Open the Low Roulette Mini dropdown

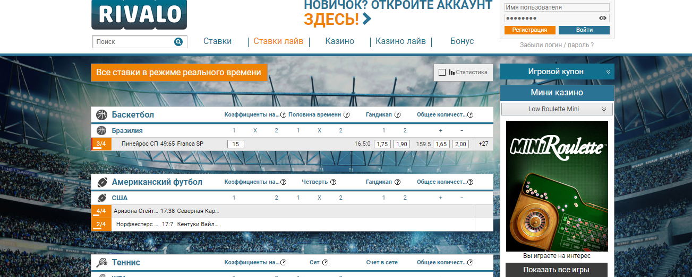coord(557,109)
